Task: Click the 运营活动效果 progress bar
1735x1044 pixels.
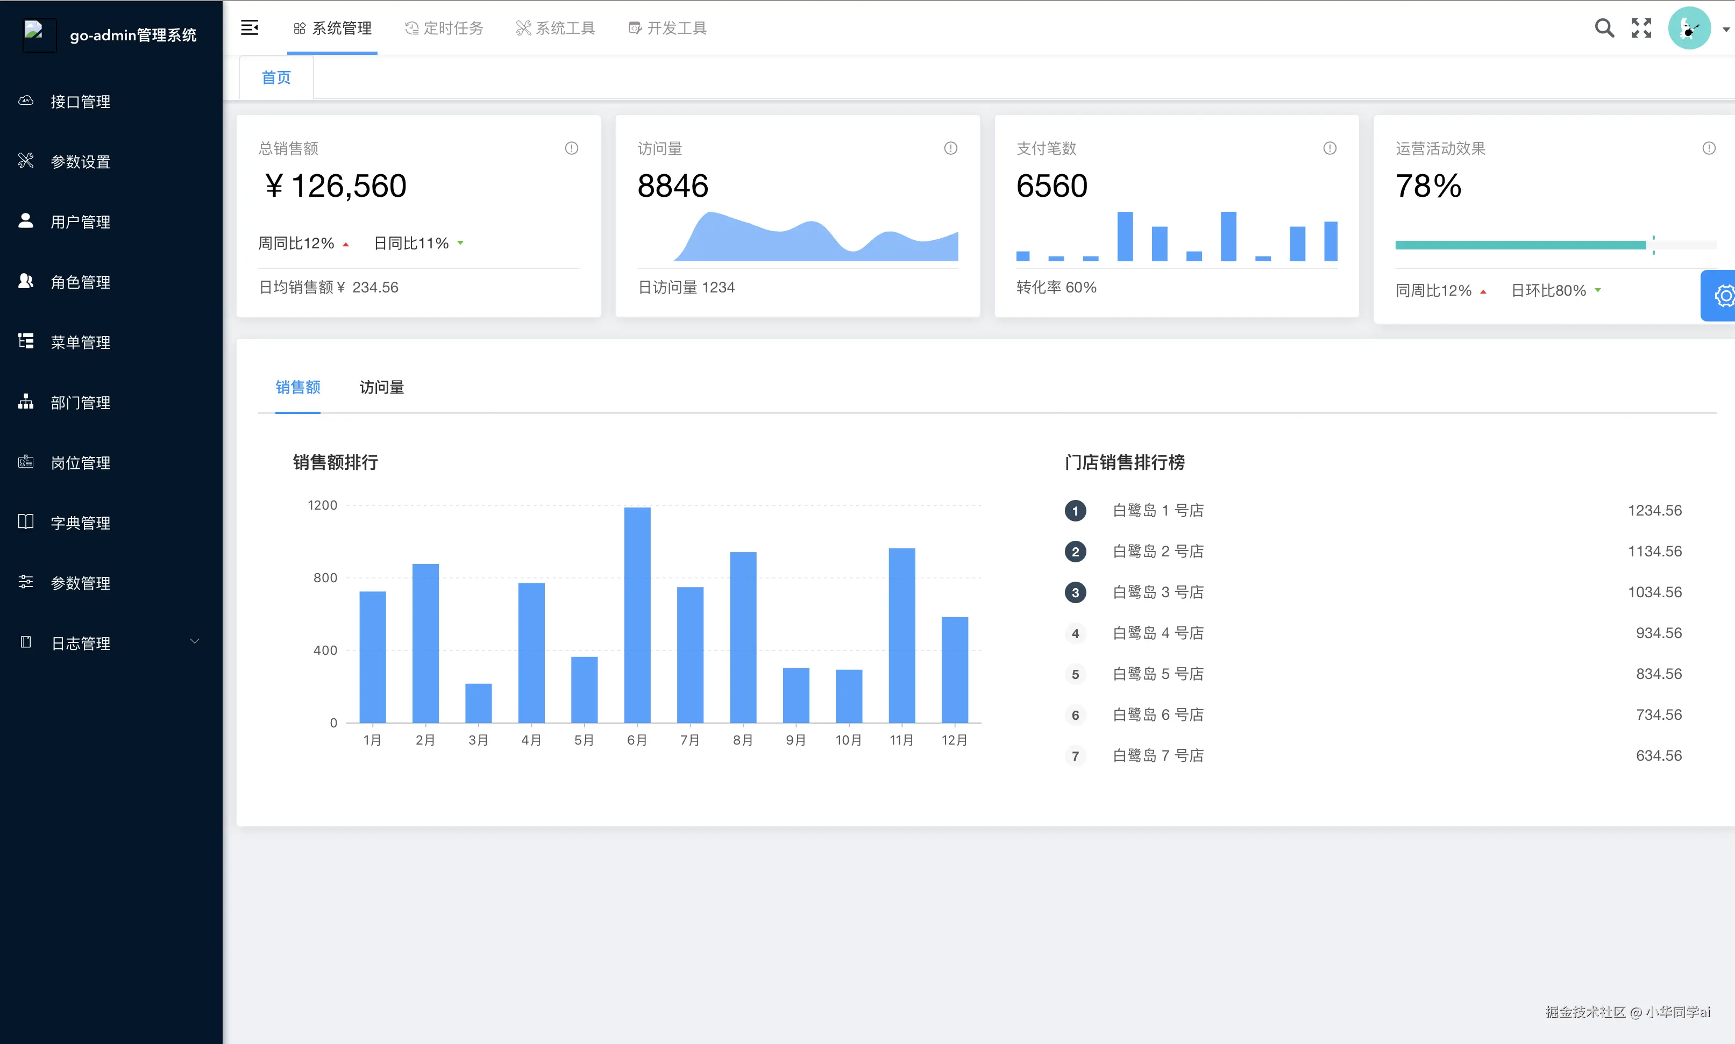Action: click(x=1520, y=245)
